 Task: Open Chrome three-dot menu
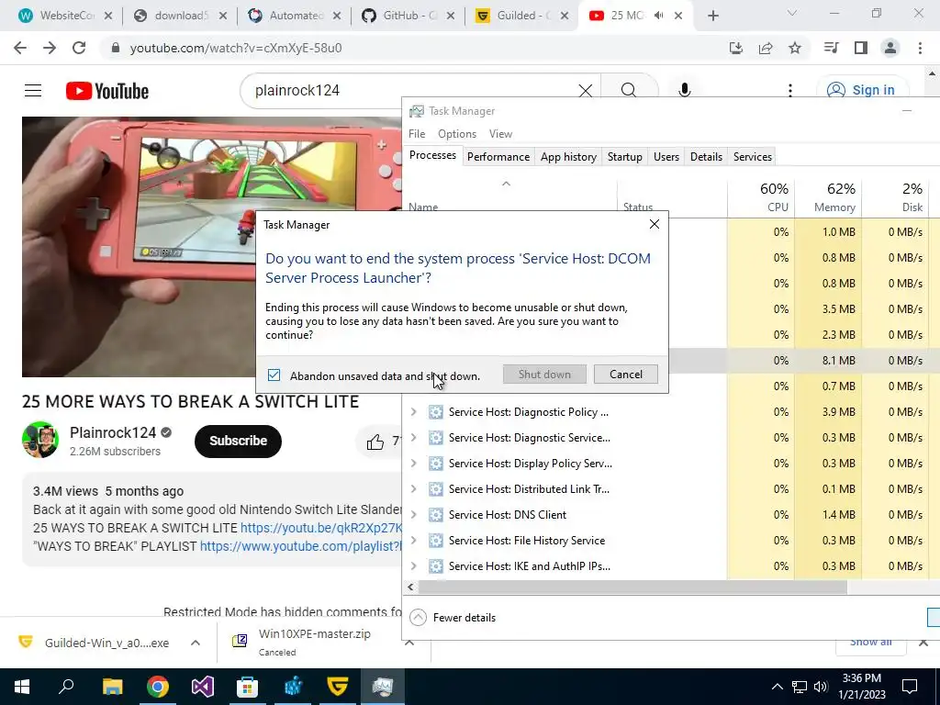click(x=920, y=48)
